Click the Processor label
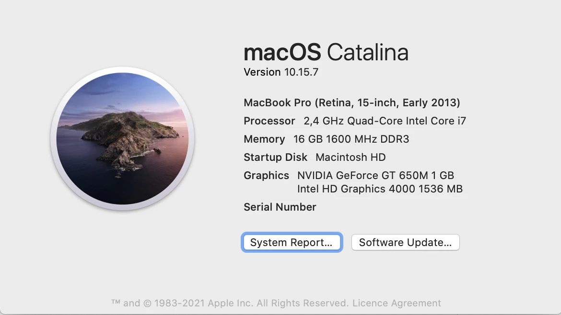The height and width of the screenshot is (315, 561). click(269, 121)
